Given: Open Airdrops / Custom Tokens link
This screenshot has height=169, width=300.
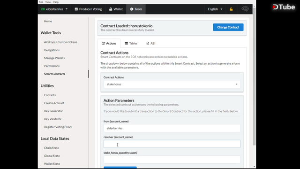Looking at the screenshot, I should tap(60, 42).
